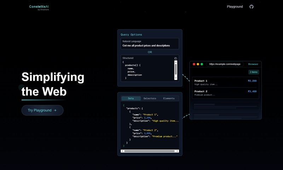Switch to the Selectors tab
283x170 pixels.
(150, 98)
